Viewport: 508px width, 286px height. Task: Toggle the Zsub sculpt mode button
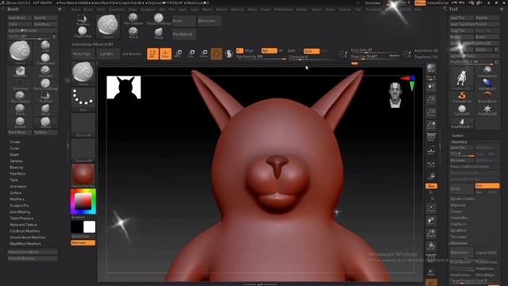coord(311,51)
